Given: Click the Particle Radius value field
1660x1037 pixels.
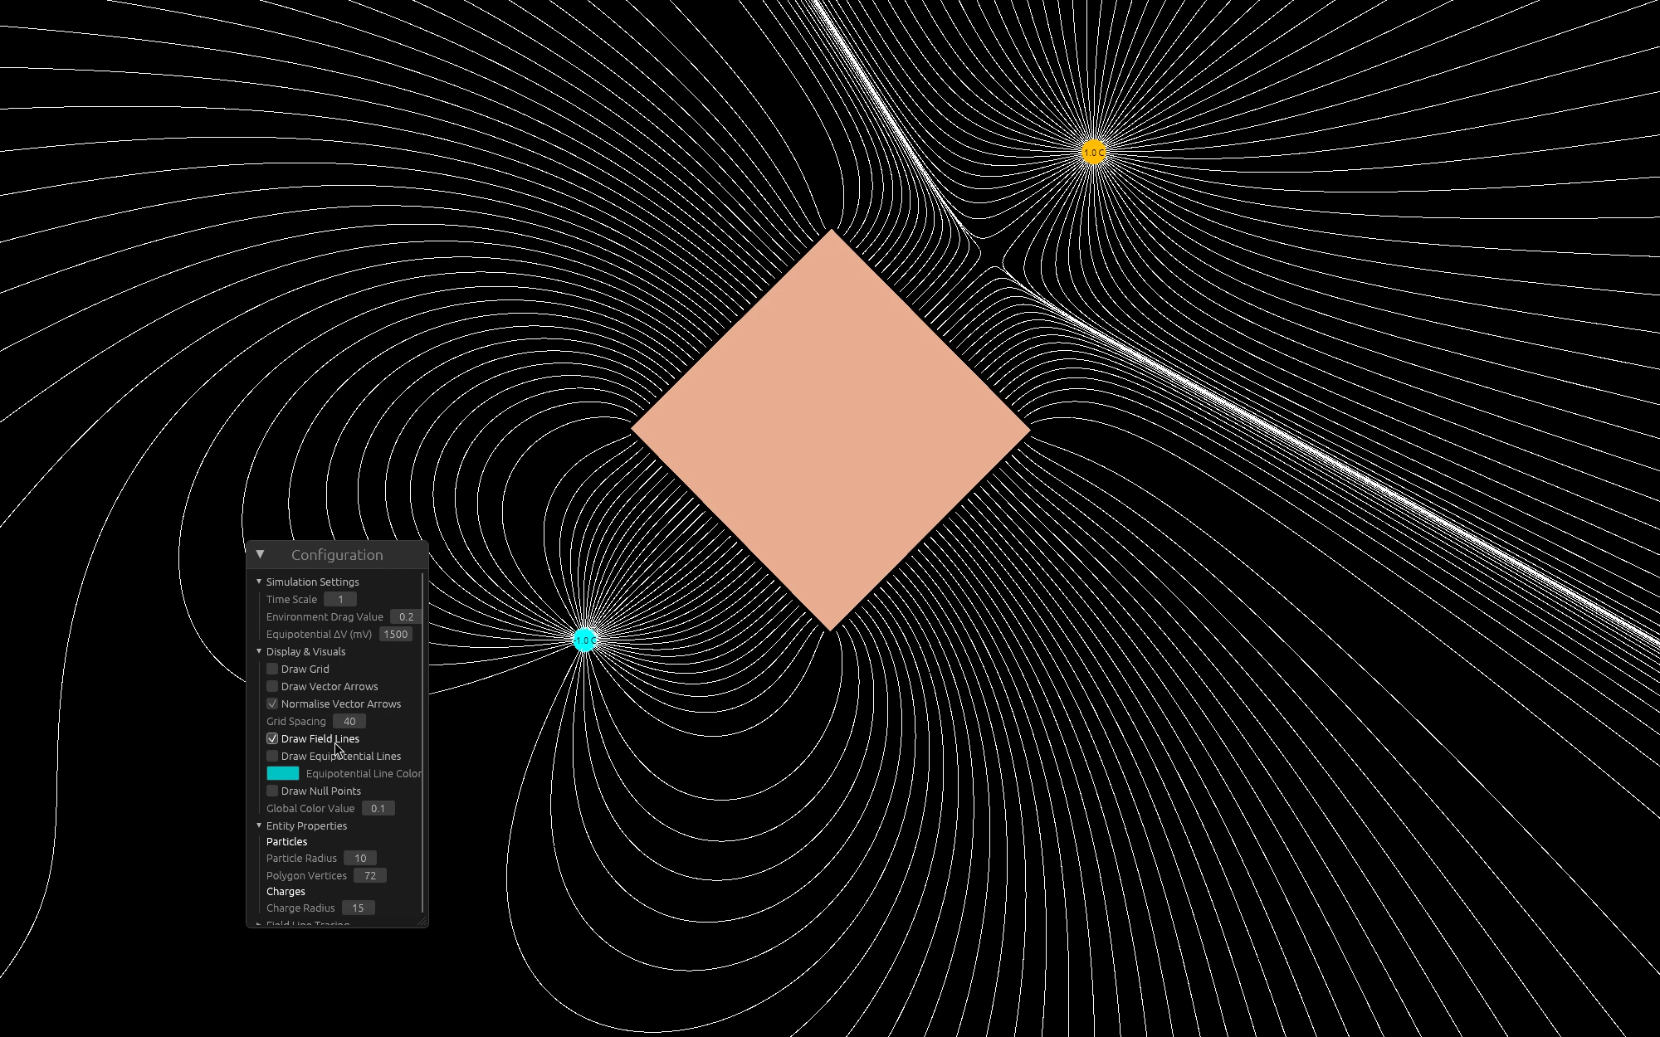Looking at the screenshot, I should click(x=360, y=858).
